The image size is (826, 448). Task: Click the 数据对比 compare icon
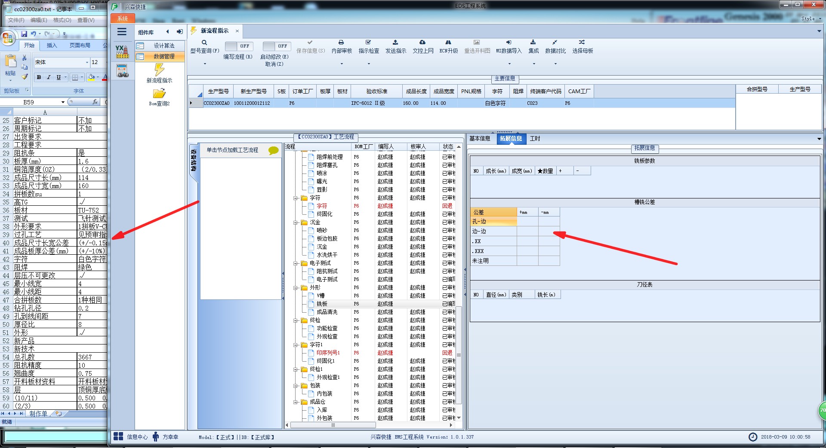tap(555, 43)
